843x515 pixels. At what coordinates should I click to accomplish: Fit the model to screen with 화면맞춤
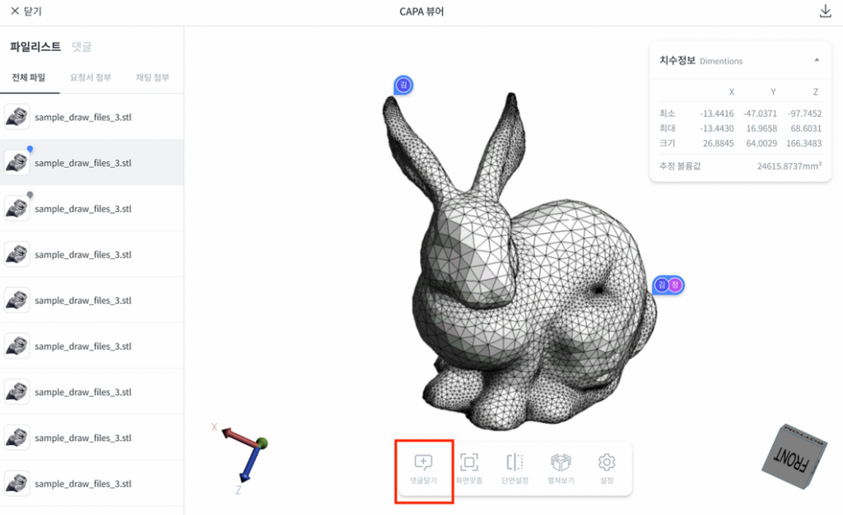click(x=468, y=470)
